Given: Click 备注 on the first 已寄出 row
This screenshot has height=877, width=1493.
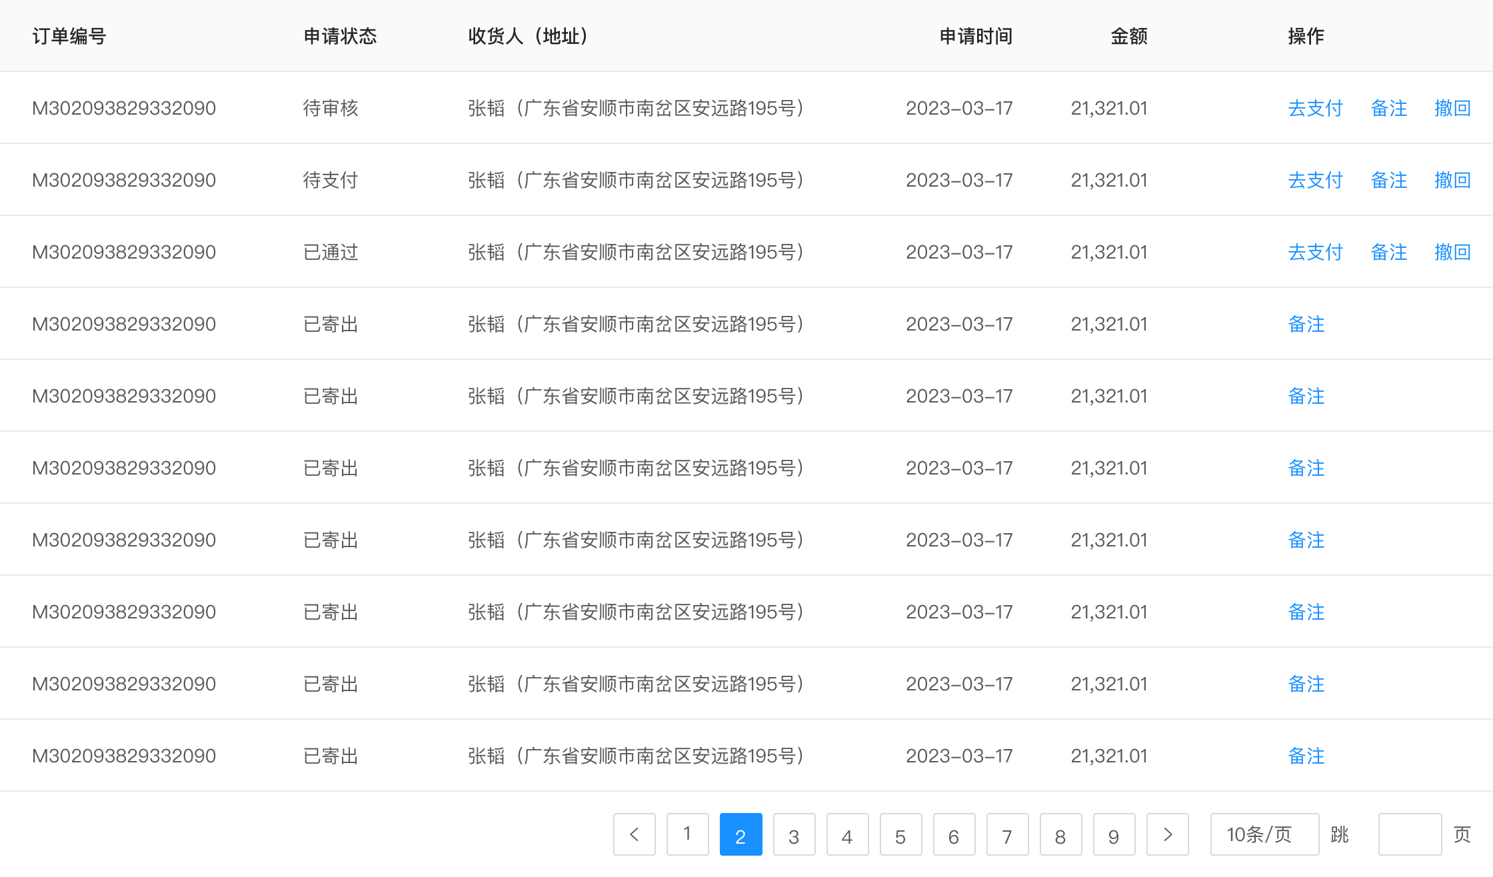Looking at the screenshot, I should coord(1306,324).
